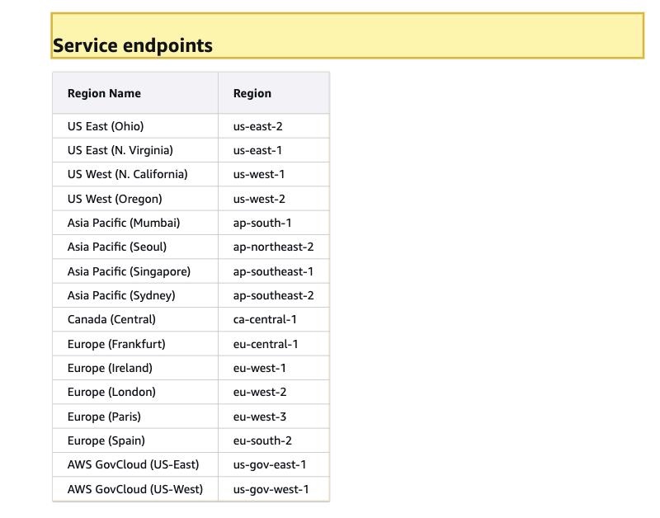Click the AWS GovCloud (US-East) cell

(x=134, y=464)
